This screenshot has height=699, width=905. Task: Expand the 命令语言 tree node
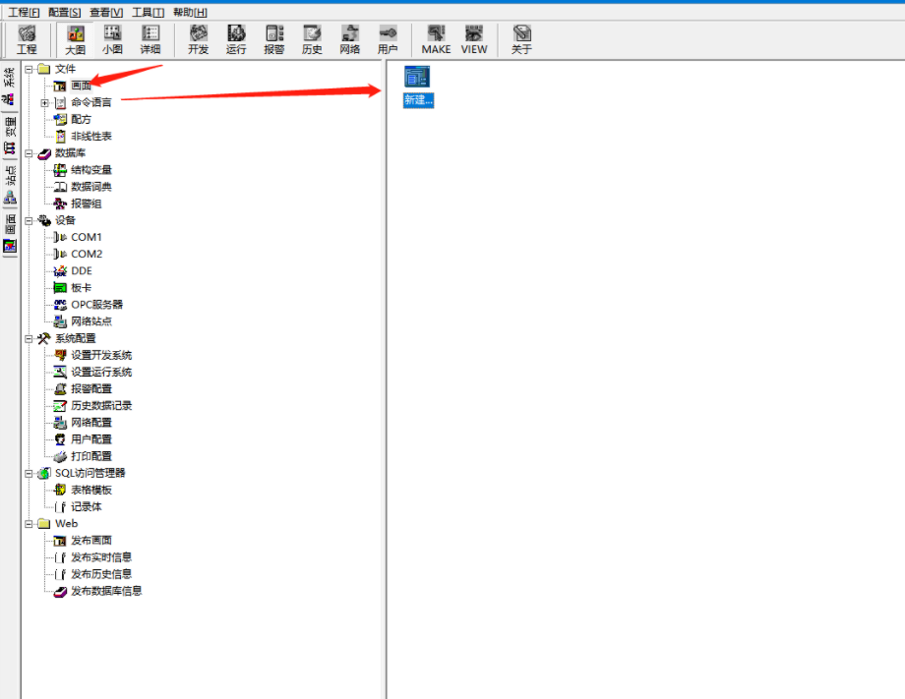44,102
